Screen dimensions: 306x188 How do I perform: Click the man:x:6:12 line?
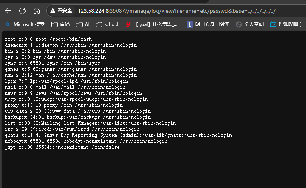click(x=70, y=75)
